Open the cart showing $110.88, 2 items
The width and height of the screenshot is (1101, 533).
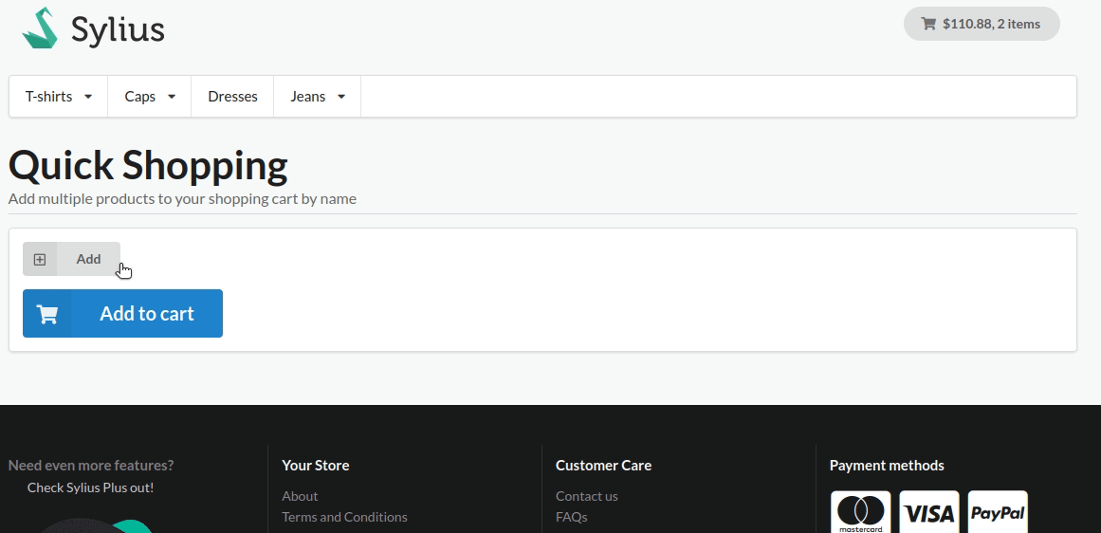point(981,24)
